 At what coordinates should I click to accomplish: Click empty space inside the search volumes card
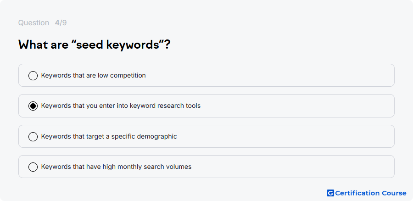[x=290, y=167]
